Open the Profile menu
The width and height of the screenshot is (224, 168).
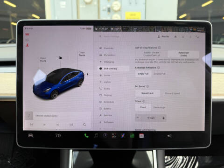163,36
